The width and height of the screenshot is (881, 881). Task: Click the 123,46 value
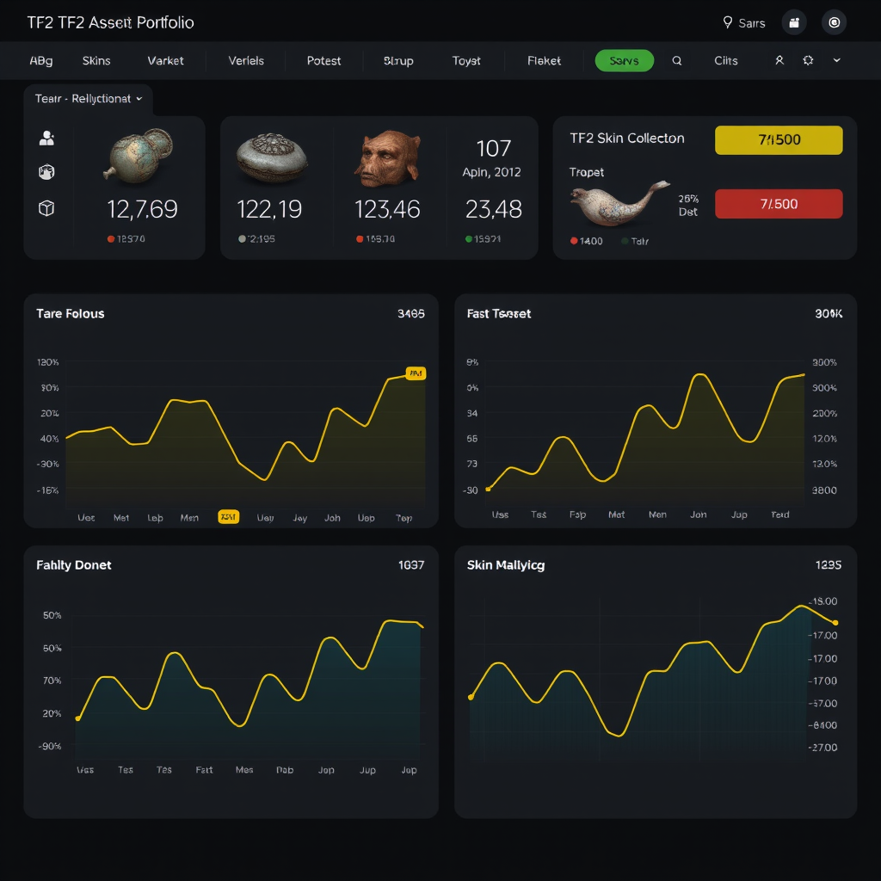(x=387, y=210)
